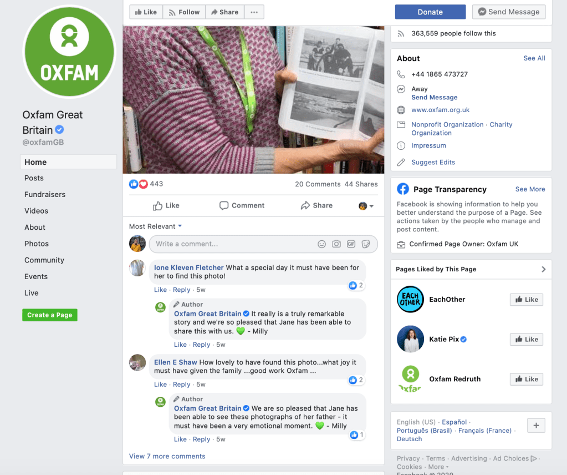Insert a GIF using the GIF icon
The height and width of the screenshot is (475, 567).
coord(351,244)
